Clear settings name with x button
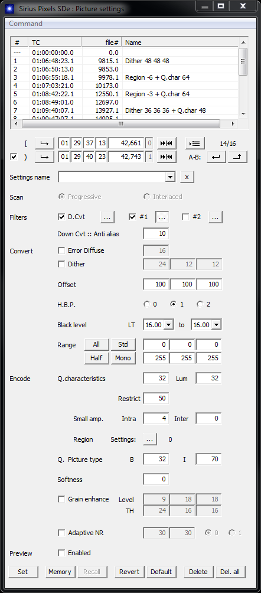Screen dimensions: 261x593 click(187, 177)
